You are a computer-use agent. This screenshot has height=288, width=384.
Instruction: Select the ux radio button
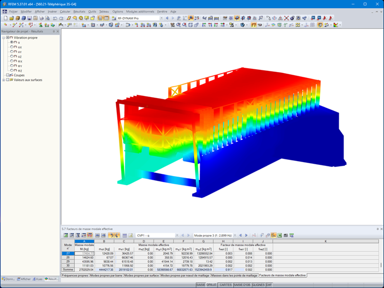point(12,47)
